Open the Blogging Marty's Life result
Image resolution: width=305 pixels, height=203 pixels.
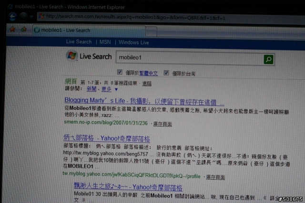pos(144,101)
